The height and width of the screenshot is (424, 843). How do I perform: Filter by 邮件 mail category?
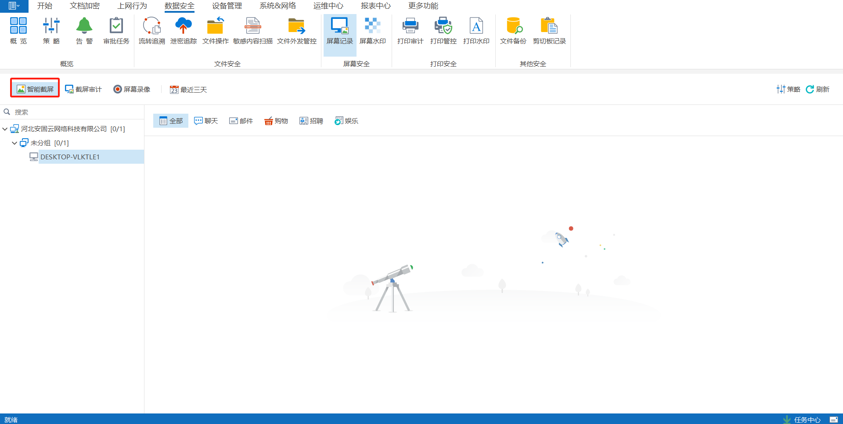(241, 121)
